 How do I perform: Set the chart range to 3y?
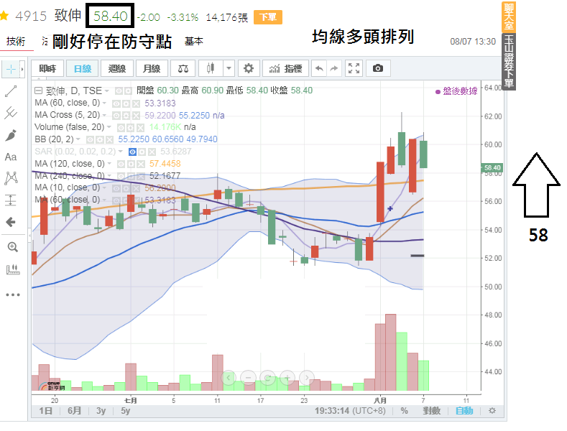point(101,411)
